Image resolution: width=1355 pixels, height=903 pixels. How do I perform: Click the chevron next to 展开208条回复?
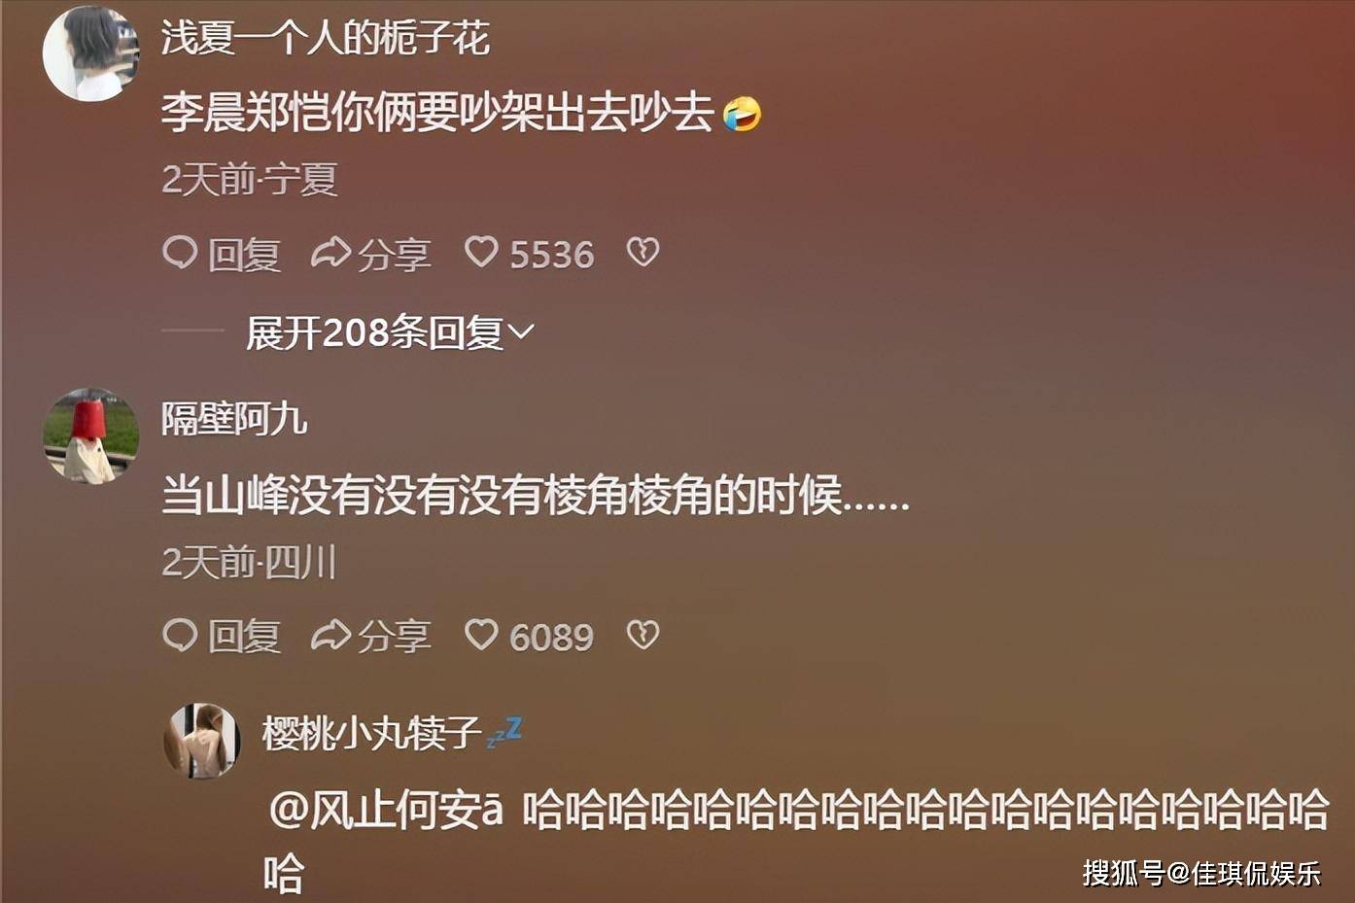coord(522,332)
